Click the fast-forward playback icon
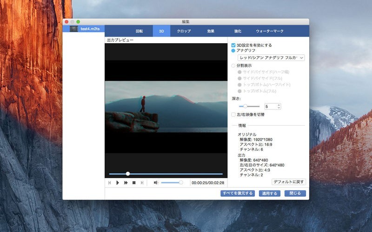Image resolution: width=372 pixels, height=232 pixels. tap(126, 183)
